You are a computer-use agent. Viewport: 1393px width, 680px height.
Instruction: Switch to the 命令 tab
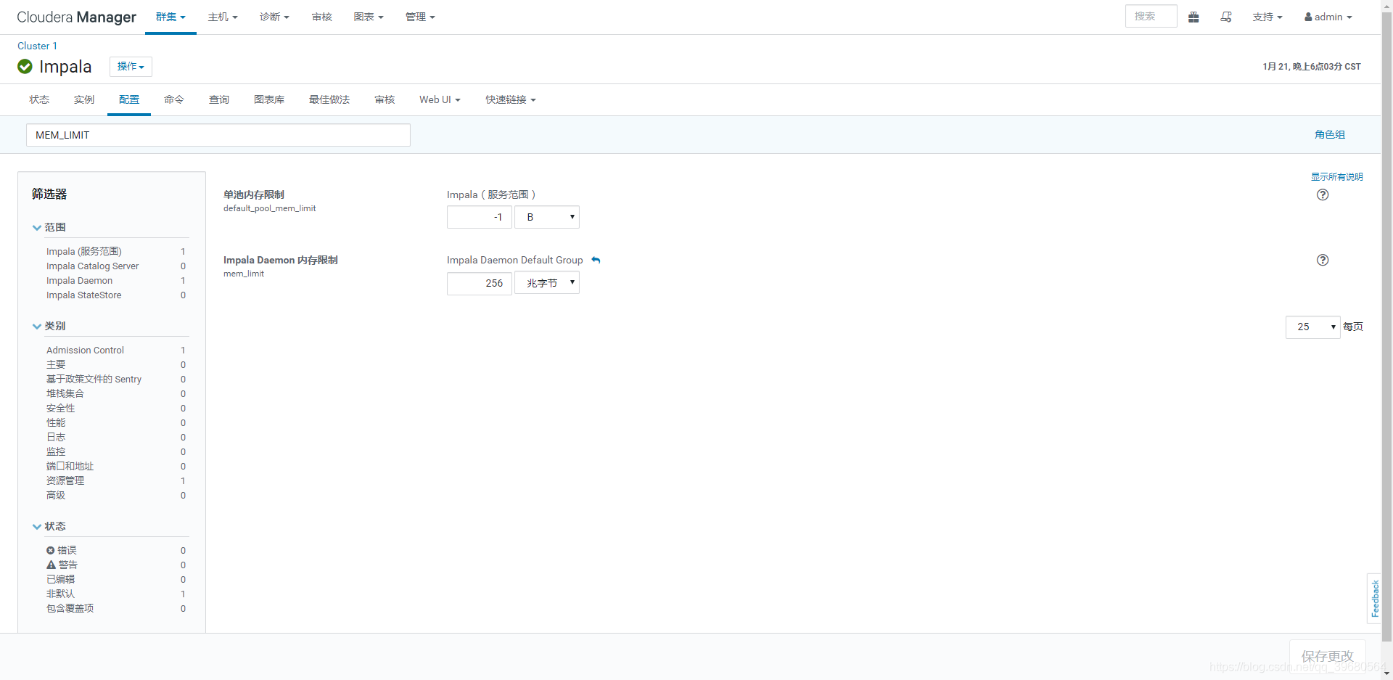pyautogui.click(x=174, y=99)
